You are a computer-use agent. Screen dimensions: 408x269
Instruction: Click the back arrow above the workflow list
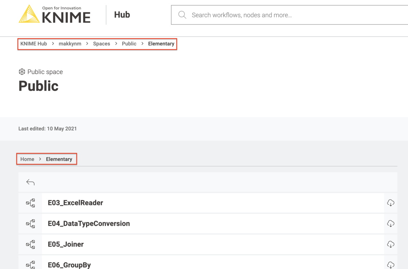30,182
